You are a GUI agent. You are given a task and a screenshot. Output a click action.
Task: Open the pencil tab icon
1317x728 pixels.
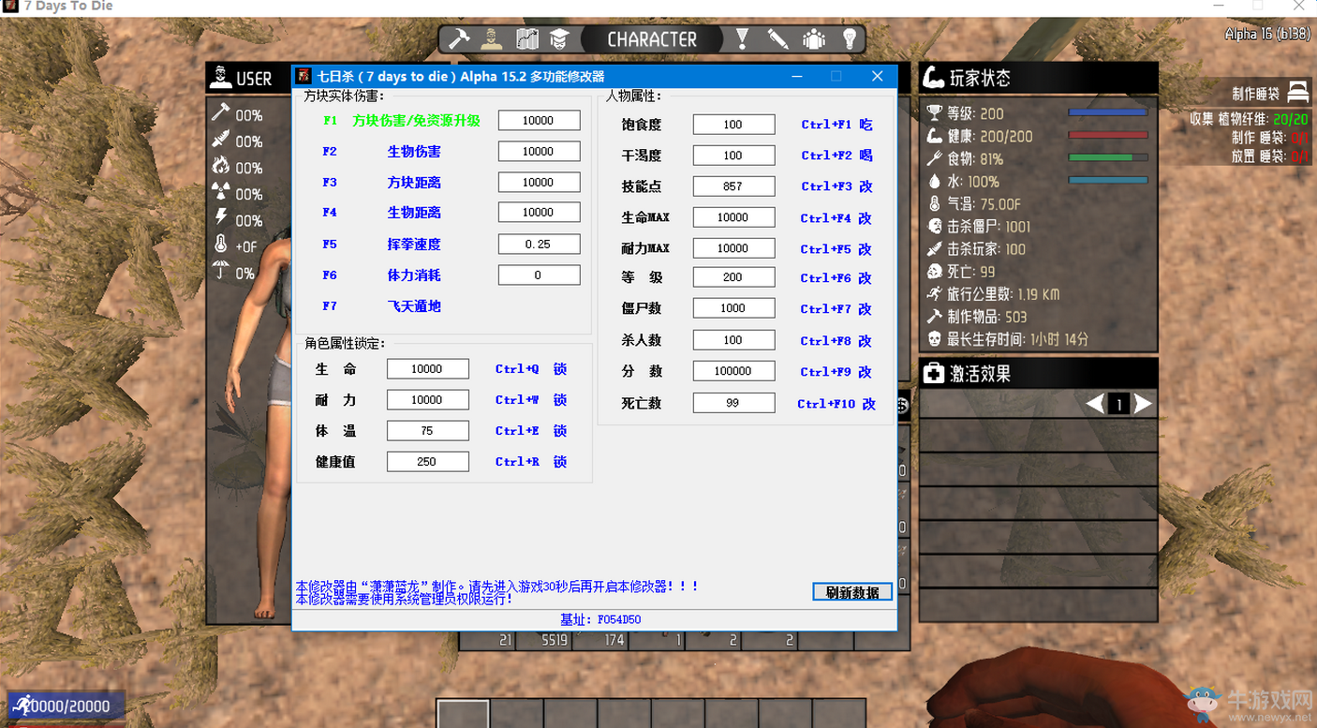point(777,39)
